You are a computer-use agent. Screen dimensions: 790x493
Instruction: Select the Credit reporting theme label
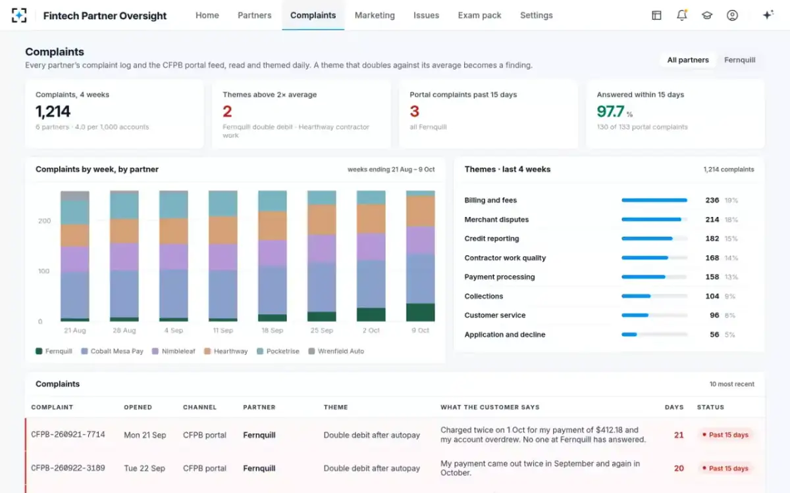coord(492,239)
